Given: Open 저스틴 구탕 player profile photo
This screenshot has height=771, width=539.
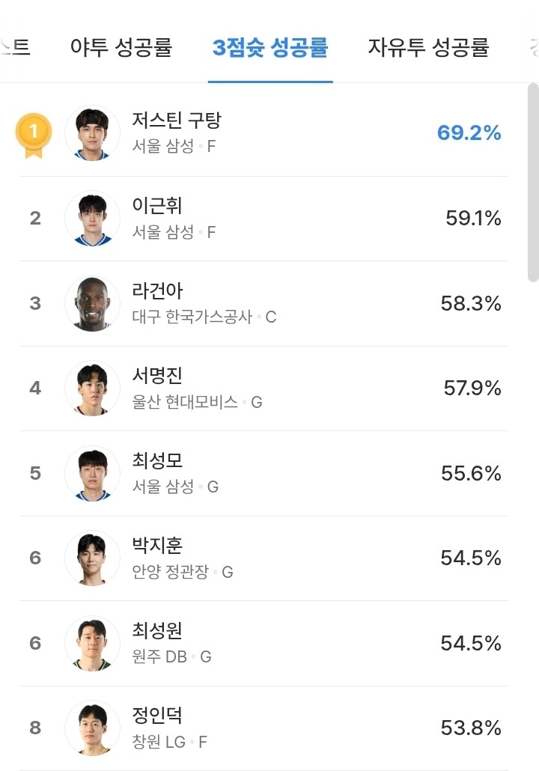Looking at the screenshot, I should (x=92, y=133).
